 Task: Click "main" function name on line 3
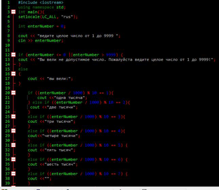[32, 12]
